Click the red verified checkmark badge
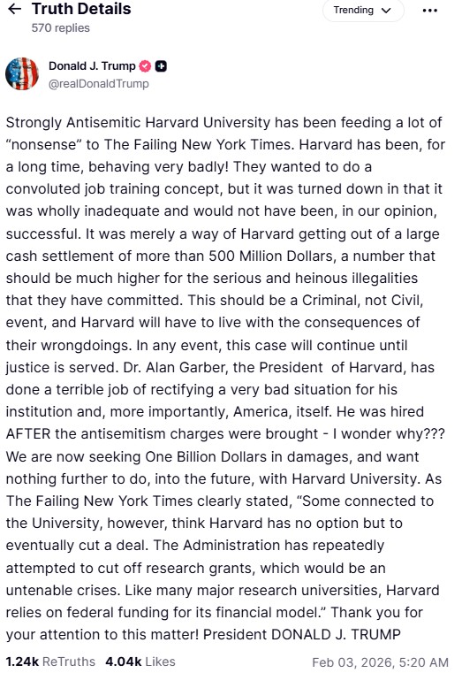The height and width of the screenshot is (673, 462). pyautogui.click(x=146, y=66)
